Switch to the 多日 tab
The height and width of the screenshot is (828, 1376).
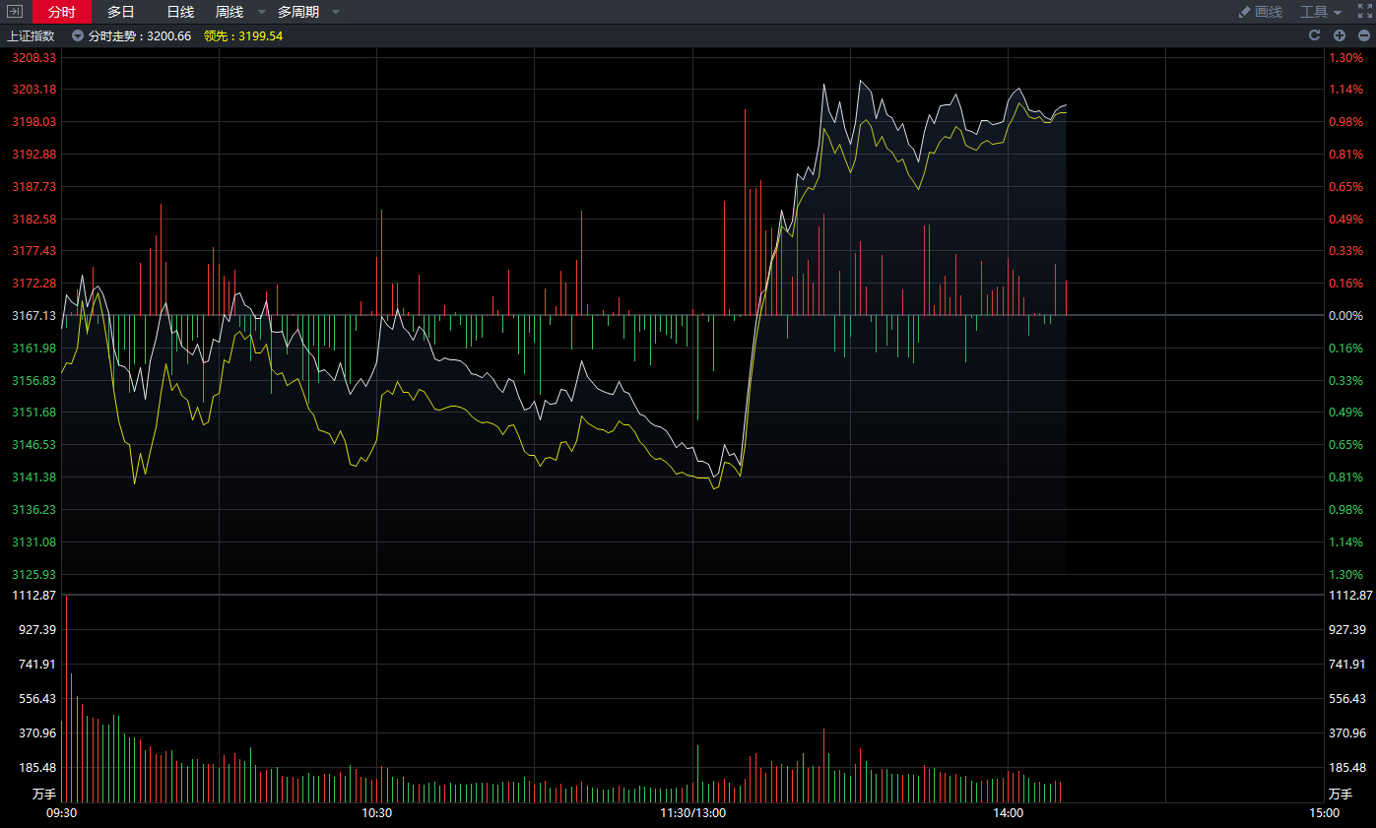121,12
